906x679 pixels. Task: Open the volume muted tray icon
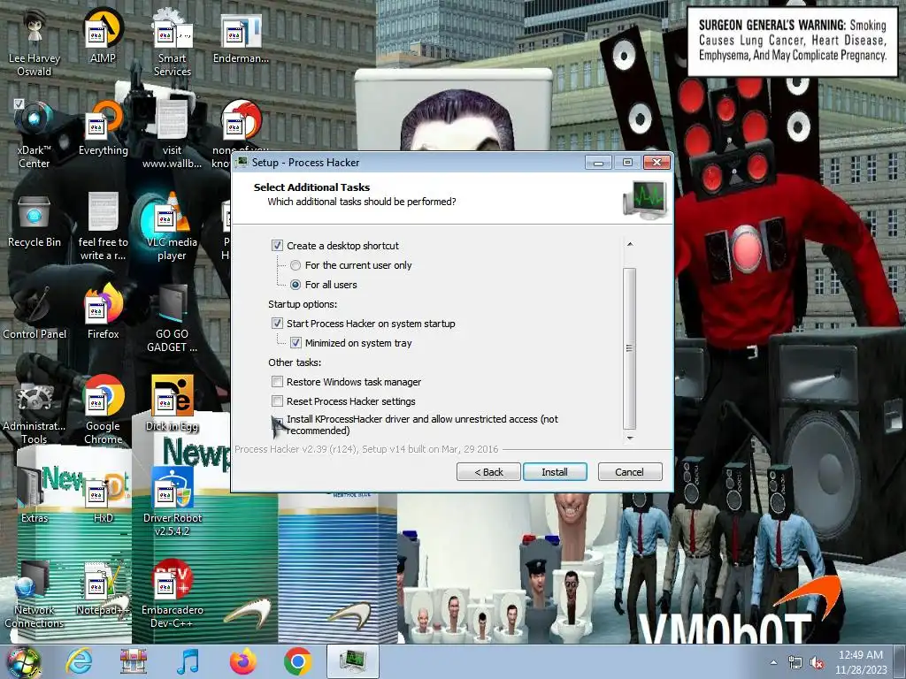[817, 663]
